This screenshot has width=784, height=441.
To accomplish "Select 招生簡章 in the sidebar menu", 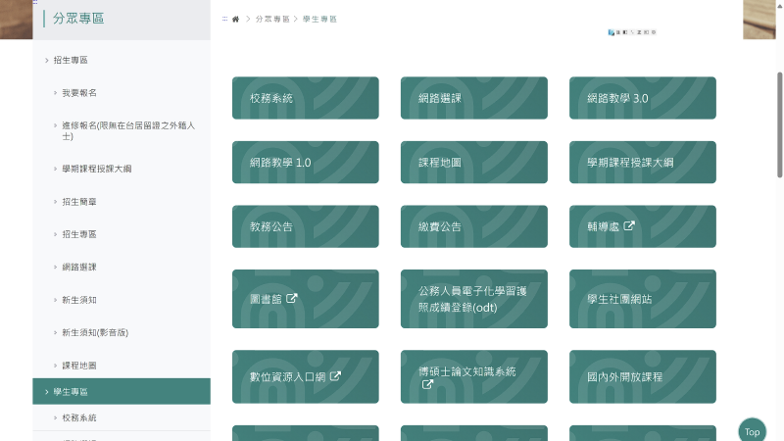I will (x=78, y=202).
